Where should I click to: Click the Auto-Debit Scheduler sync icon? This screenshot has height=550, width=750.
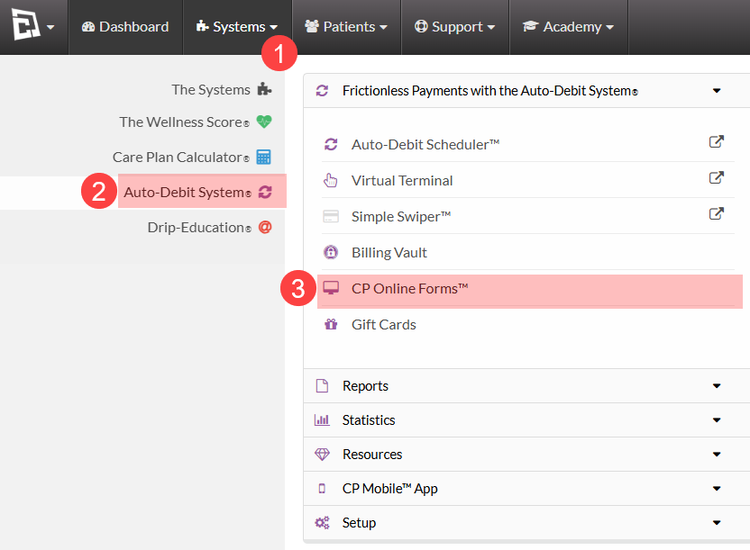[331, 144]
